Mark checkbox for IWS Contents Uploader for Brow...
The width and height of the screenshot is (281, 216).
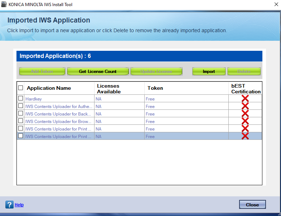[x=21, y=121]
